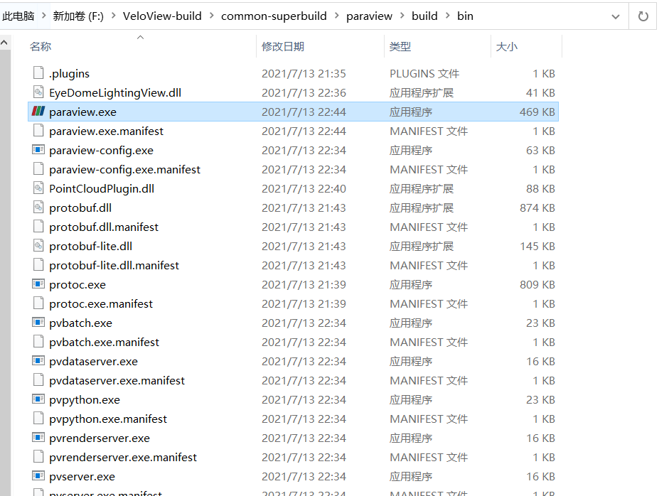
Task: Click the paraview-config.exe icon
Action: (38, 149)
